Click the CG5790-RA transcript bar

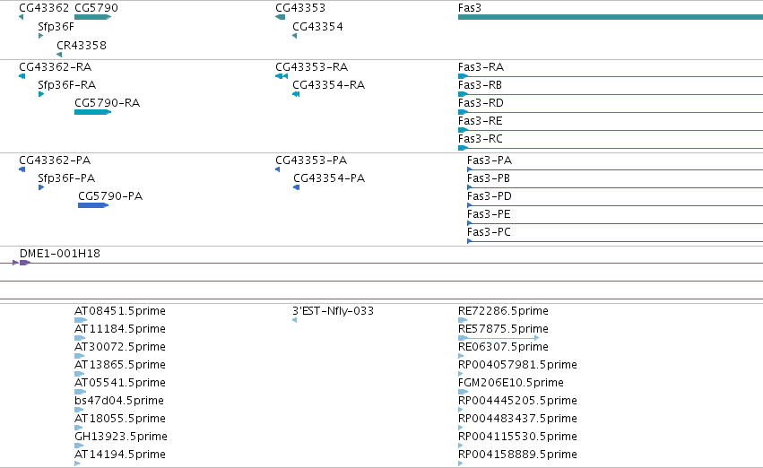coord(92,112)
